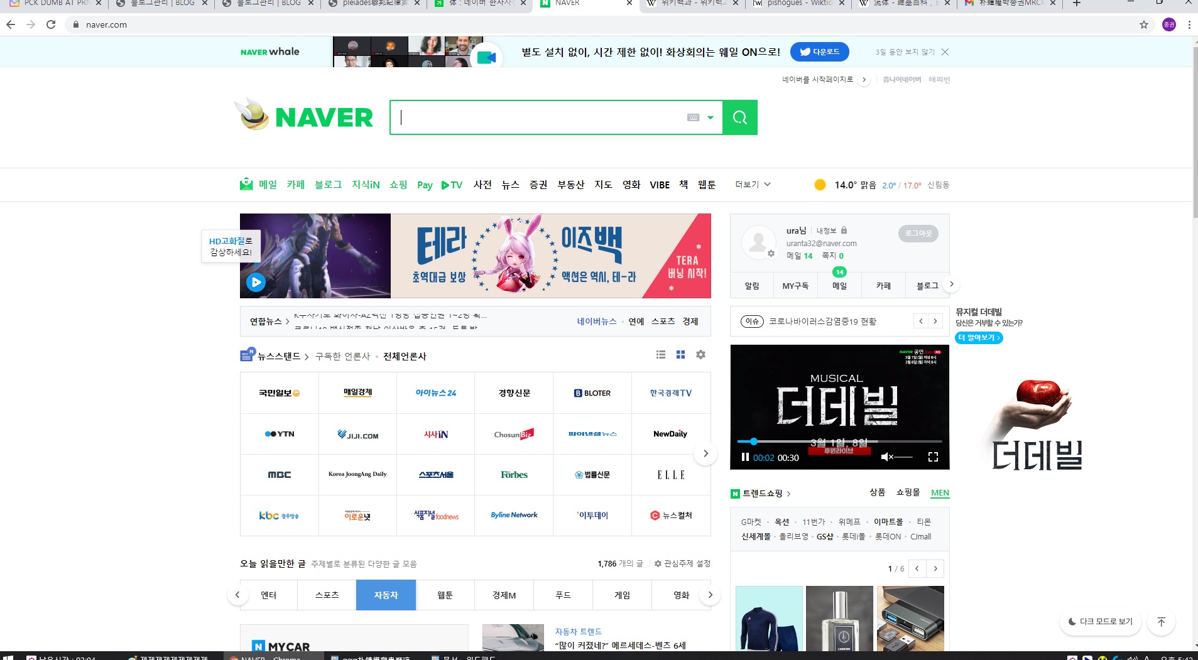Click the lock icon next to 내정보
This screenshot has width=1198, height=660.
click(x=844, y=230)
